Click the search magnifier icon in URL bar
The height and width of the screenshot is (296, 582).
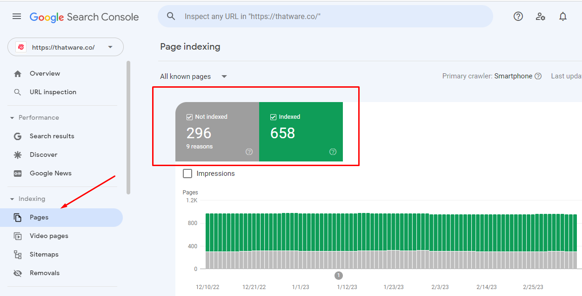(x=171, y=16)
